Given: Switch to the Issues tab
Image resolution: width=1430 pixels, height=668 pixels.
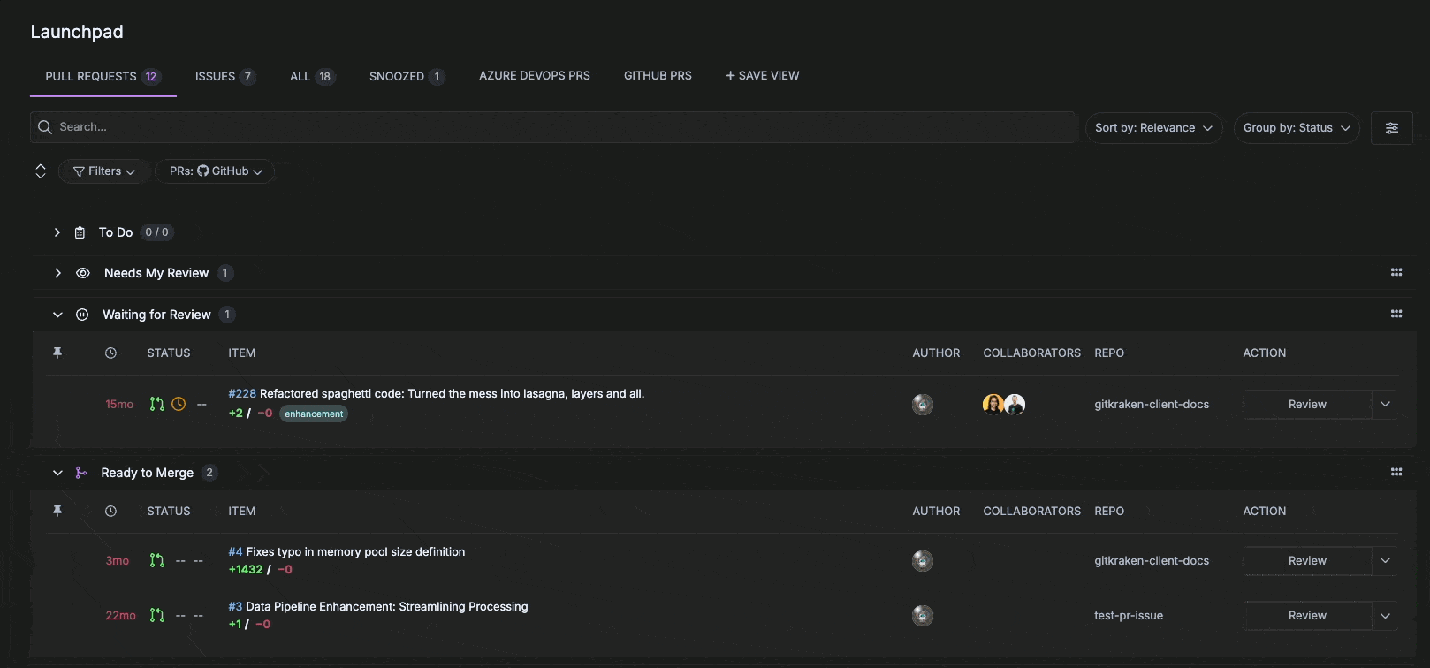Looking at the screenshot, I should pos(224,76).
